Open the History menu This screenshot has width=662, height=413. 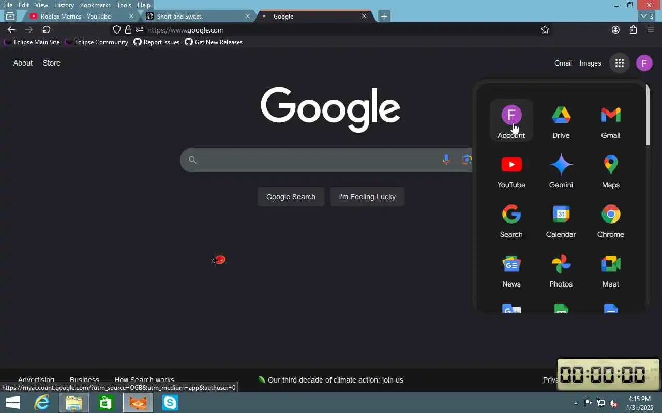click(64, 5)
